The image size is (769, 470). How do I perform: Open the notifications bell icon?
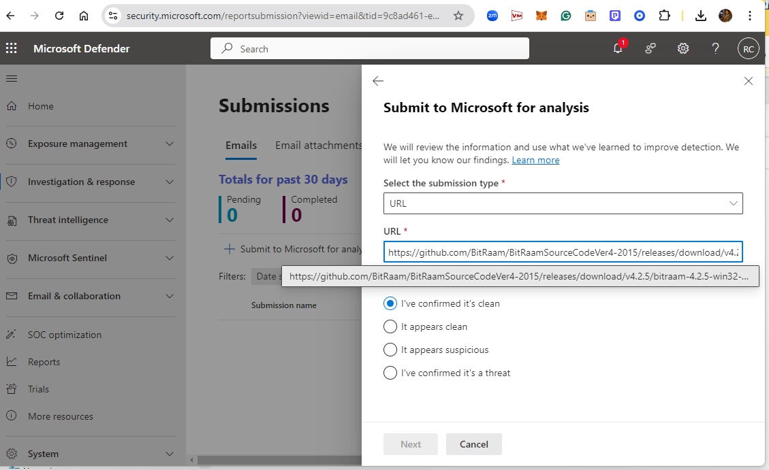[x=618, y=48]
